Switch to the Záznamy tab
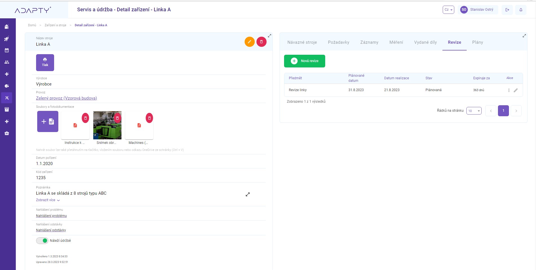Viewport: 536px width, 270px height. tap(369, 42)
